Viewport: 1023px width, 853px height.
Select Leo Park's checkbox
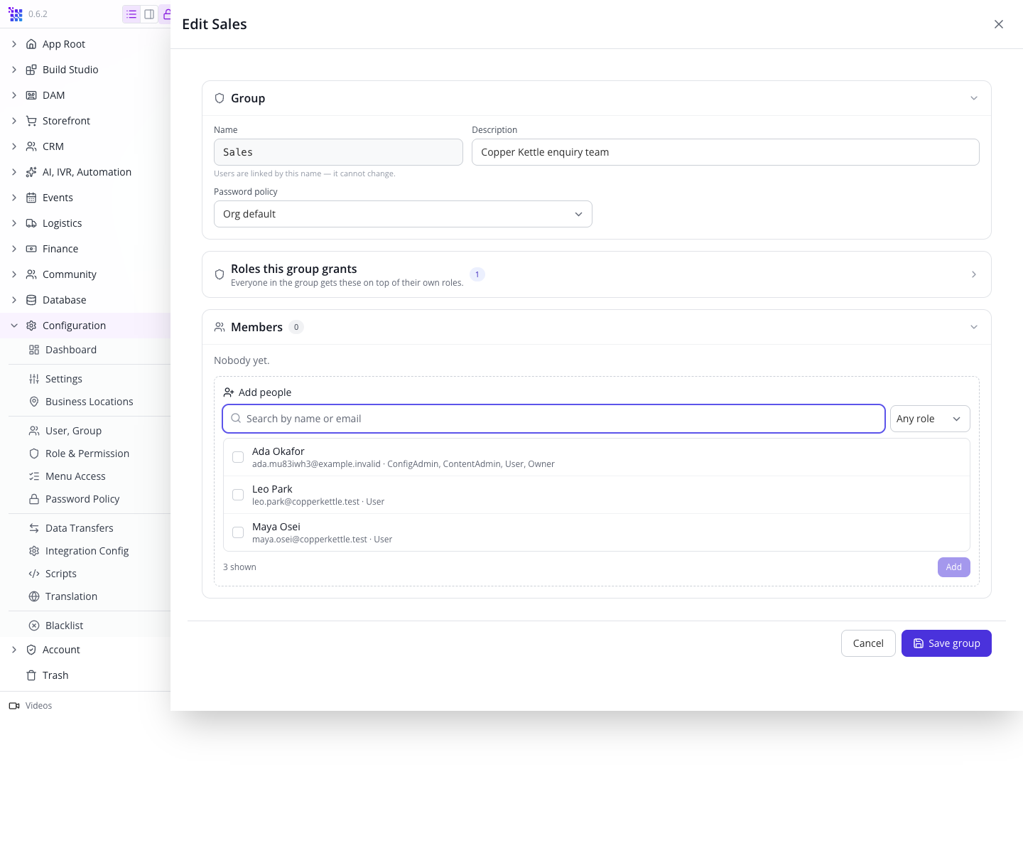point(238,495)
